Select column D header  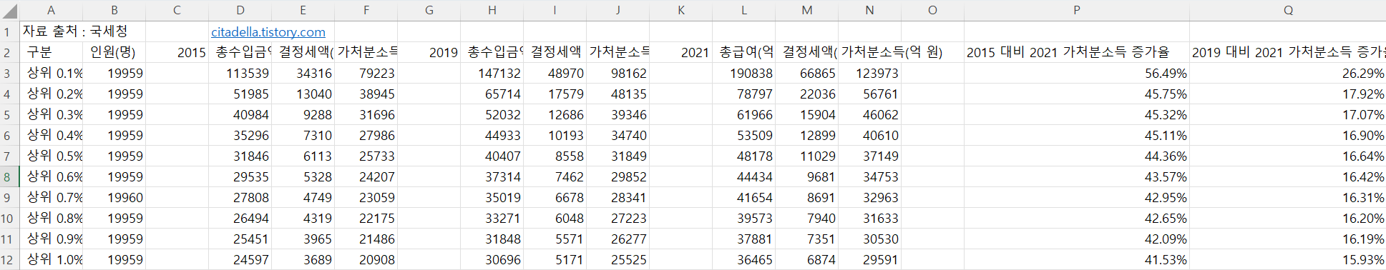tap(240, 10)
